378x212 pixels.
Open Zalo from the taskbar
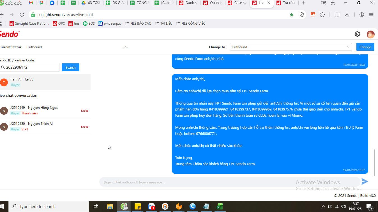[151, 207]
